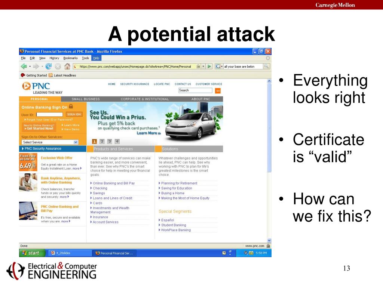The image size is (383, 287).
Task: Click the orange go button beside site Search
Action: click(x=218, y=91)
